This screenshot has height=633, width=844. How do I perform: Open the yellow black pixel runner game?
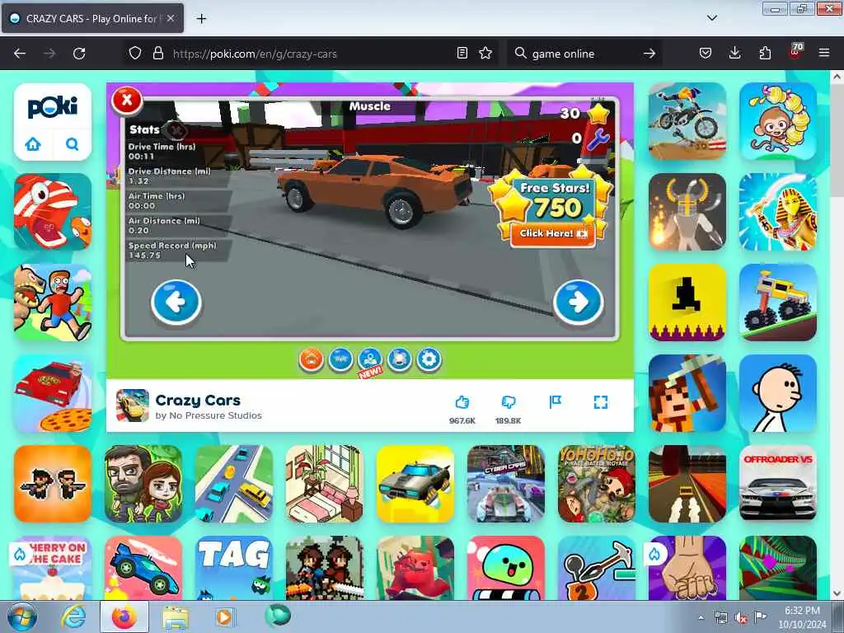coord(687,302)
